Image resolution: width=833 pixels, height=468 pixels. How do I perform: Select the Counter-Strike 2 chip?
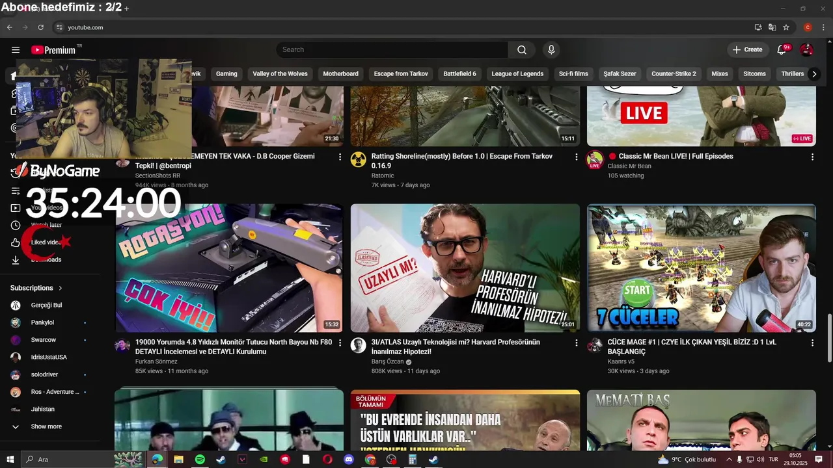[x=674, y=74]
